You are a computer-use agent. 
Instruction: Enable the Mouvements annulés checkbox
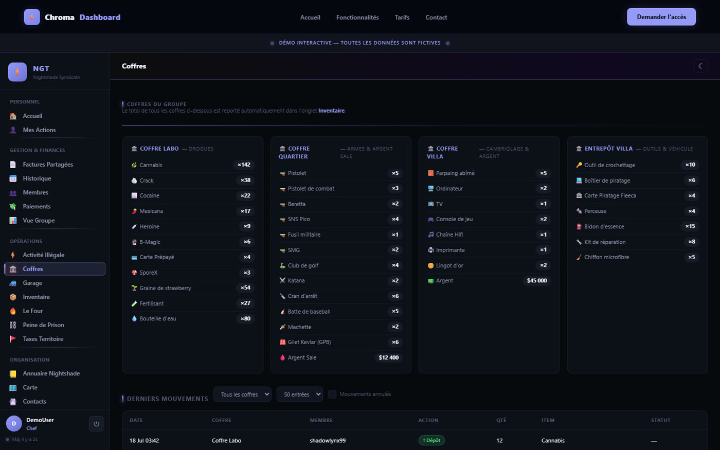(332, 394)
